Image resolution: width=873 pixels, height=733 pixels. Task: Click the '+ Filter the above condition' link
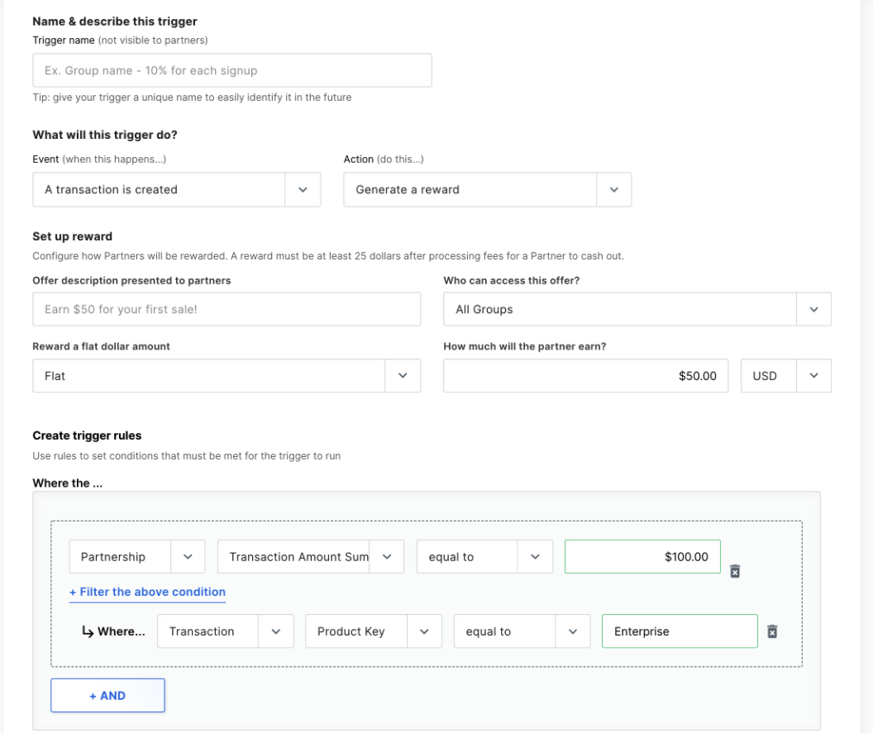(146, 592)
